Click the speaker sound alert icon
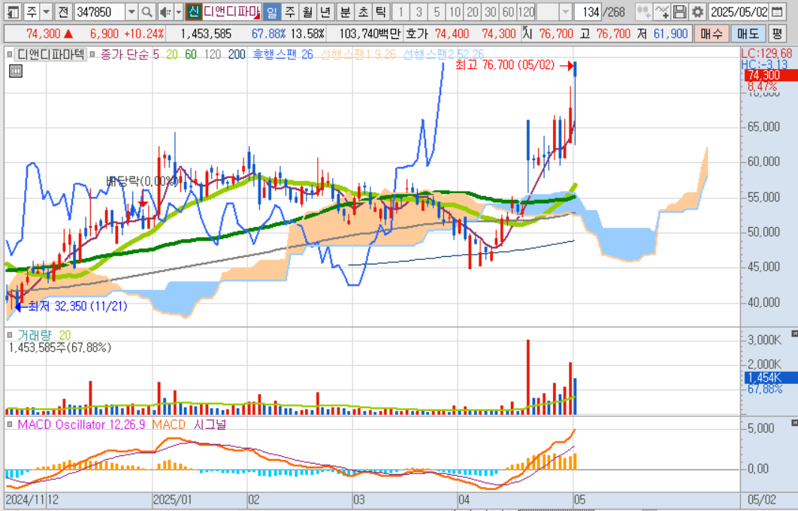 pyautogui.click(x=165, y=12)
